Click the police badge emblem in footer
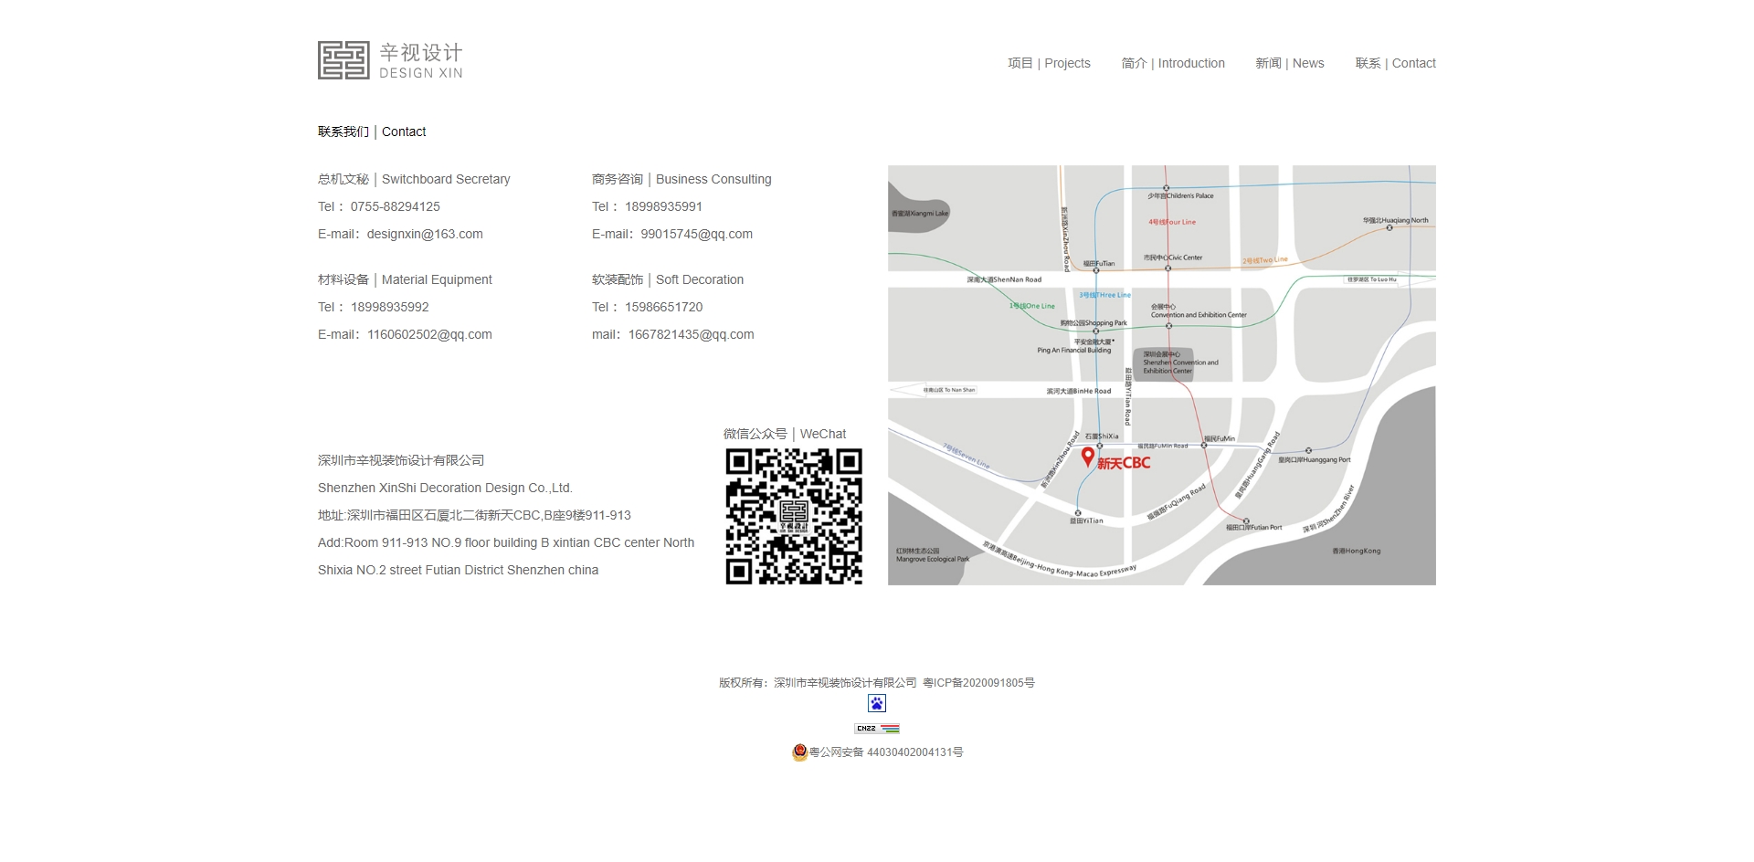 [x=799, y=752]
